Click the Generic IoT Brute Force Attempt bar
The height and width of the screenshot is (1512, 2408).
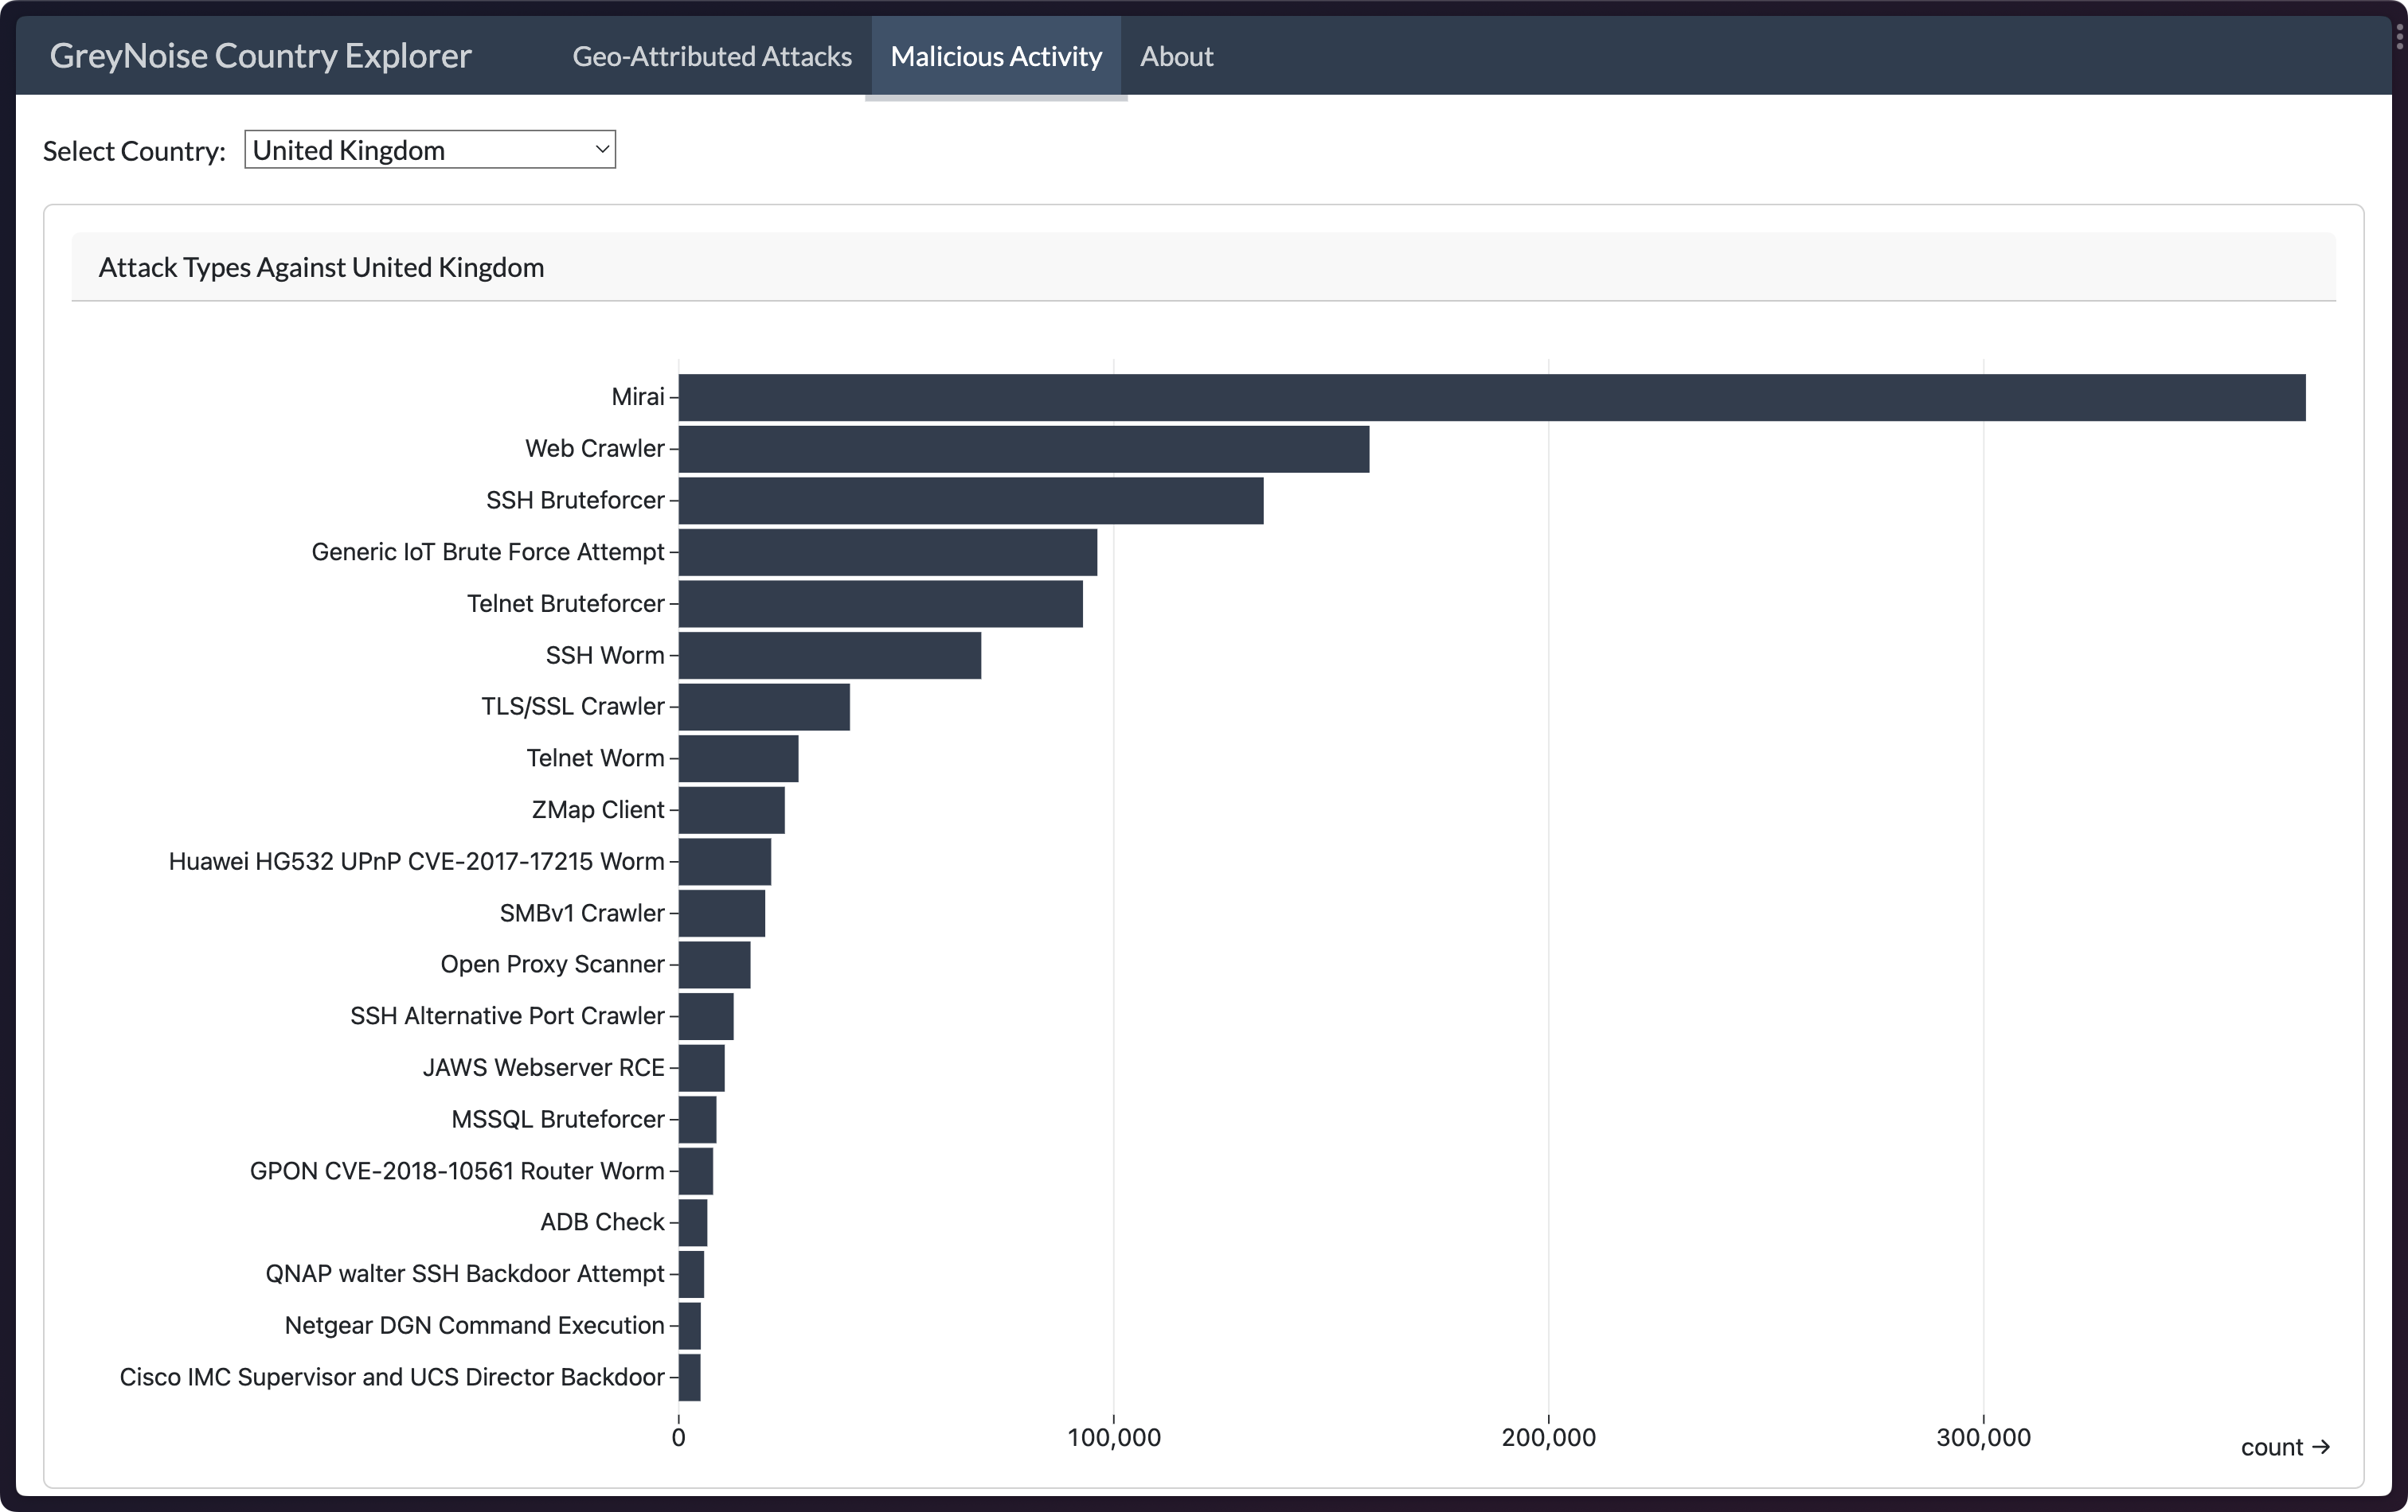pyautogui.click(x=887, y=552)
